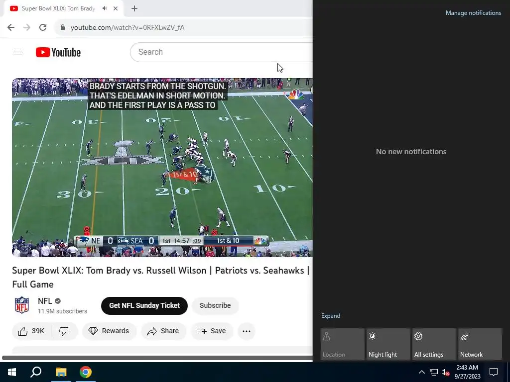Share the video
This screenshot has width=510, height=382.
click(163, 331)
